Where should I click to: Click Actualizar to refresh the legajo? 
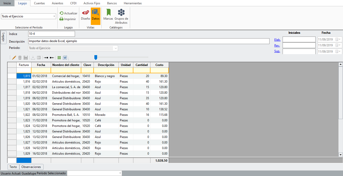[x=68, y=13]
